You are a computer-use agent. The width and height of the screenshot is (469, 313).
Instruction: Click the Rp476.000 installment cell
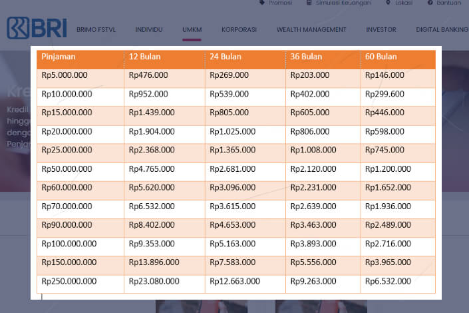point(164,78)
